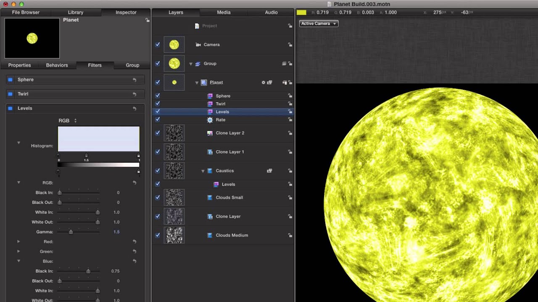Switch to the Library tab

[76, 13]
